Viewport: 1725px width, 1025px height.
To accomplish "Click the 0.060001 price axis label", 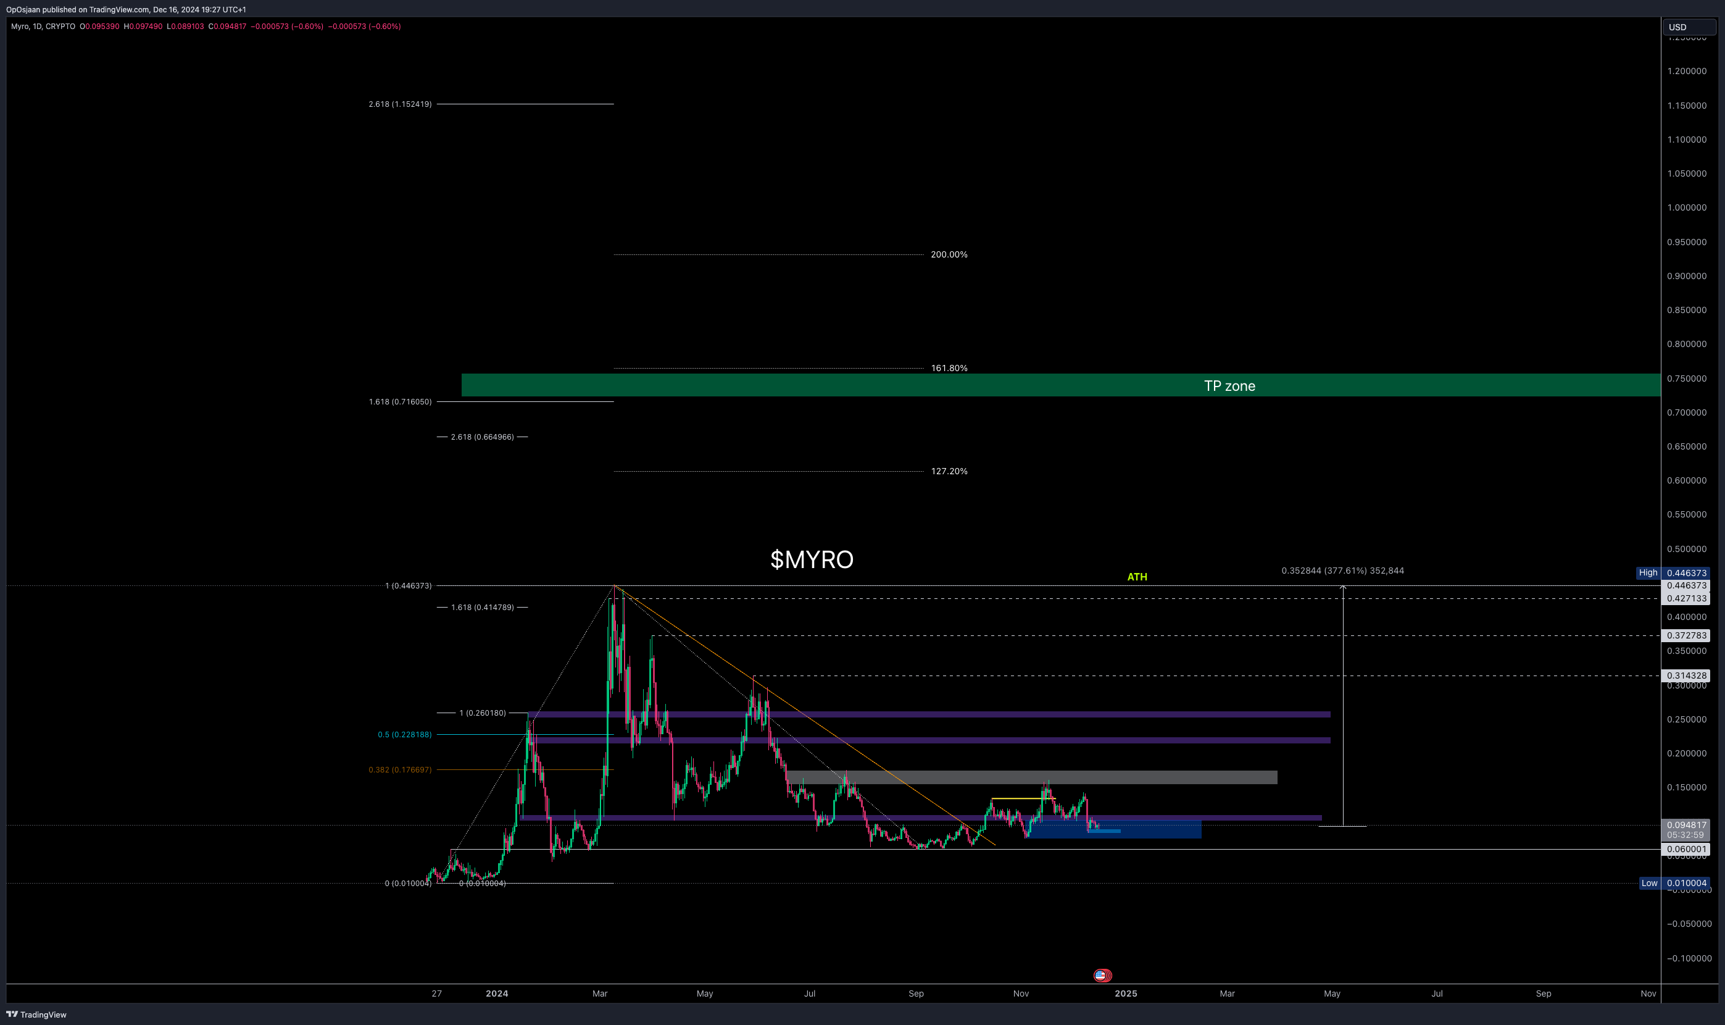I will click(1686, 850).
